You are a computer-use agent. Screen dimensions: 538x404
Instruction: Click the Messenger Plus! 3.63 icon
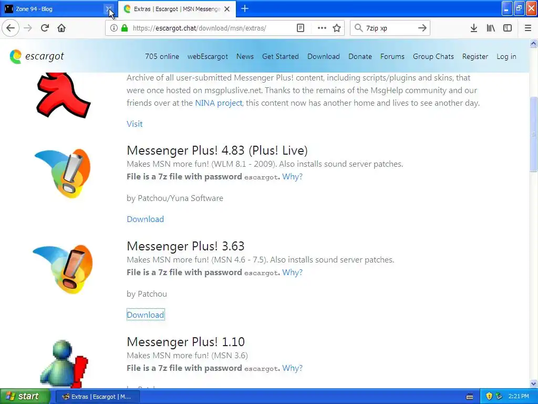point(63,269)
